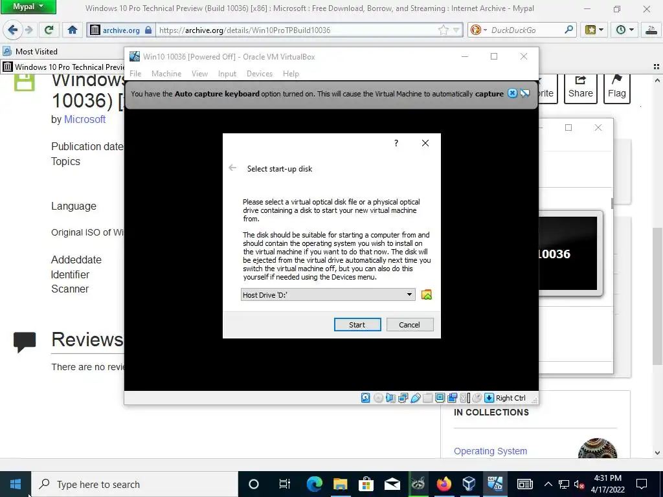This screenshot has height=497, width=663.
Task: Click the network adapters status icon
Action: point(403,398)
